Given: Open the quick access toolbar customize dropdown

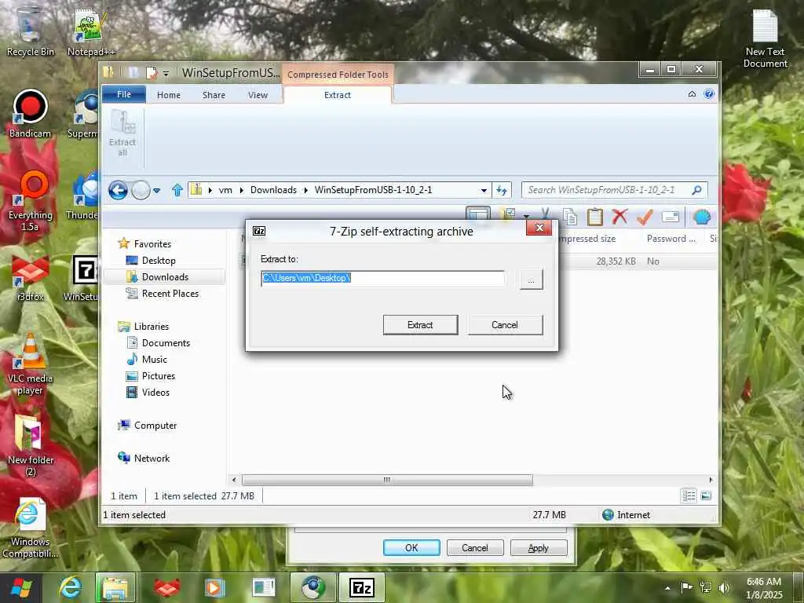Looking at the screenshot, I should (166, 74).
